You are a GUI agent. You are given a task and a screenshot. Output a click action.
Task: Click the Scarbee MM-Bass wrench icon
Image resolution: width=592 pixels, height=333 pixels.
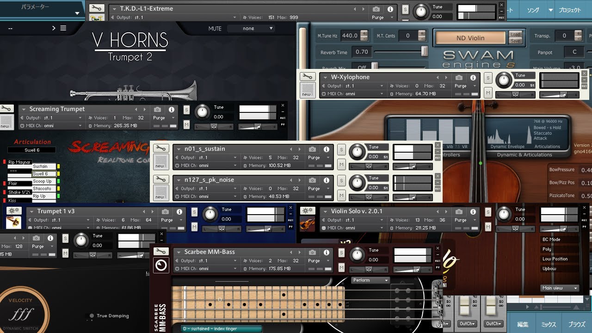[x=160, y=252]
